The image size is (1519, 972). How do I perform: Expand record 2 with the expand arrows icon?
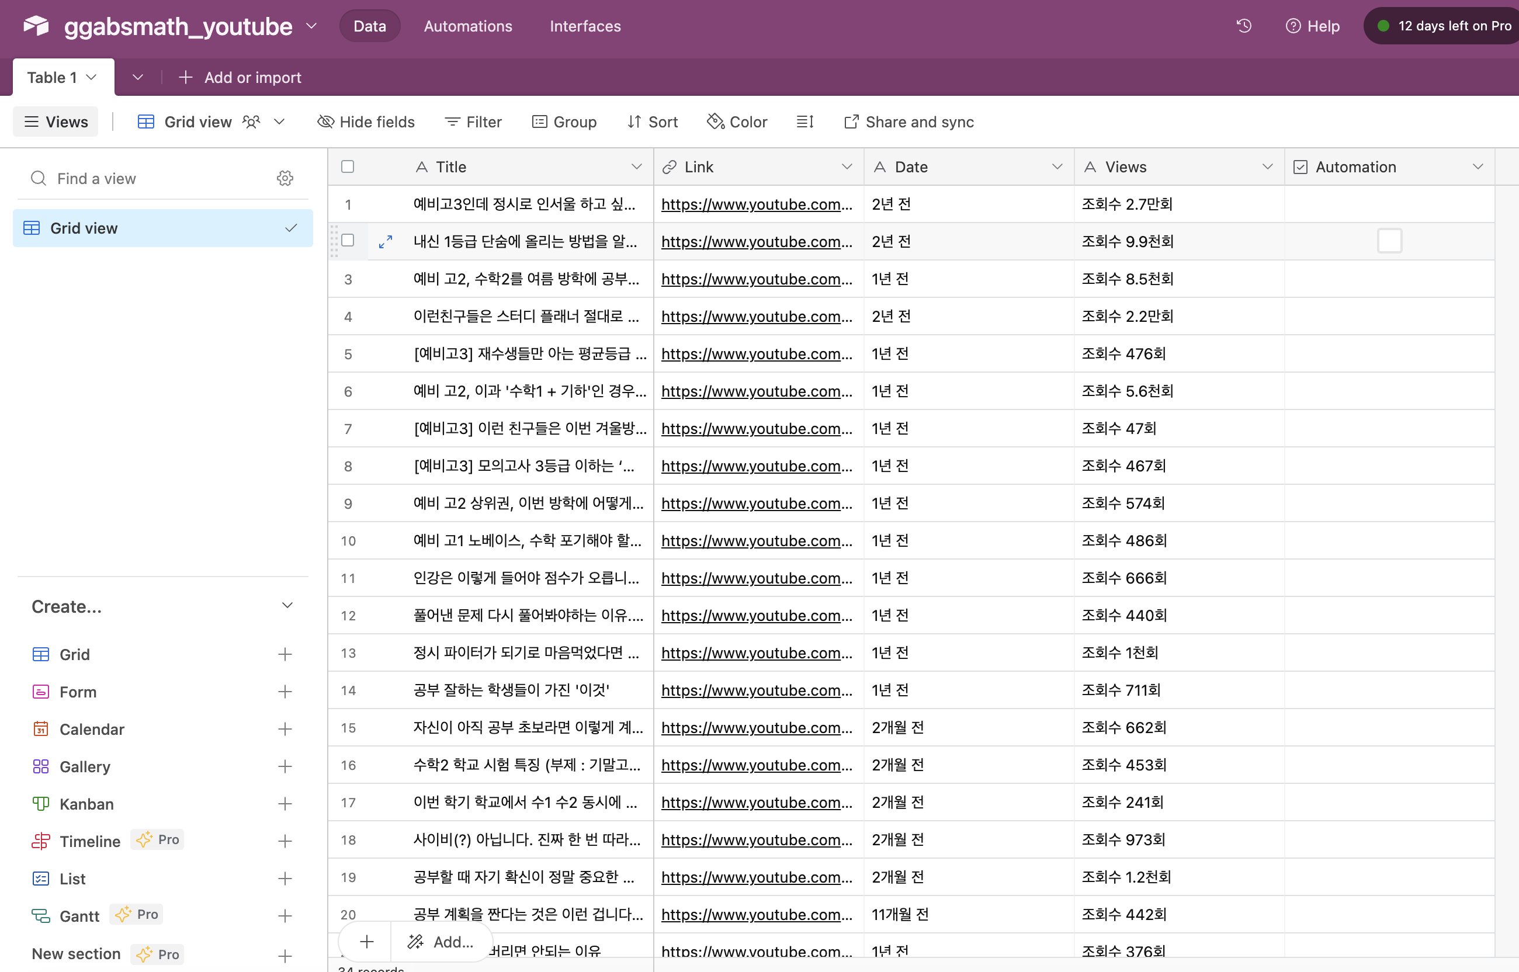(386, 241)
